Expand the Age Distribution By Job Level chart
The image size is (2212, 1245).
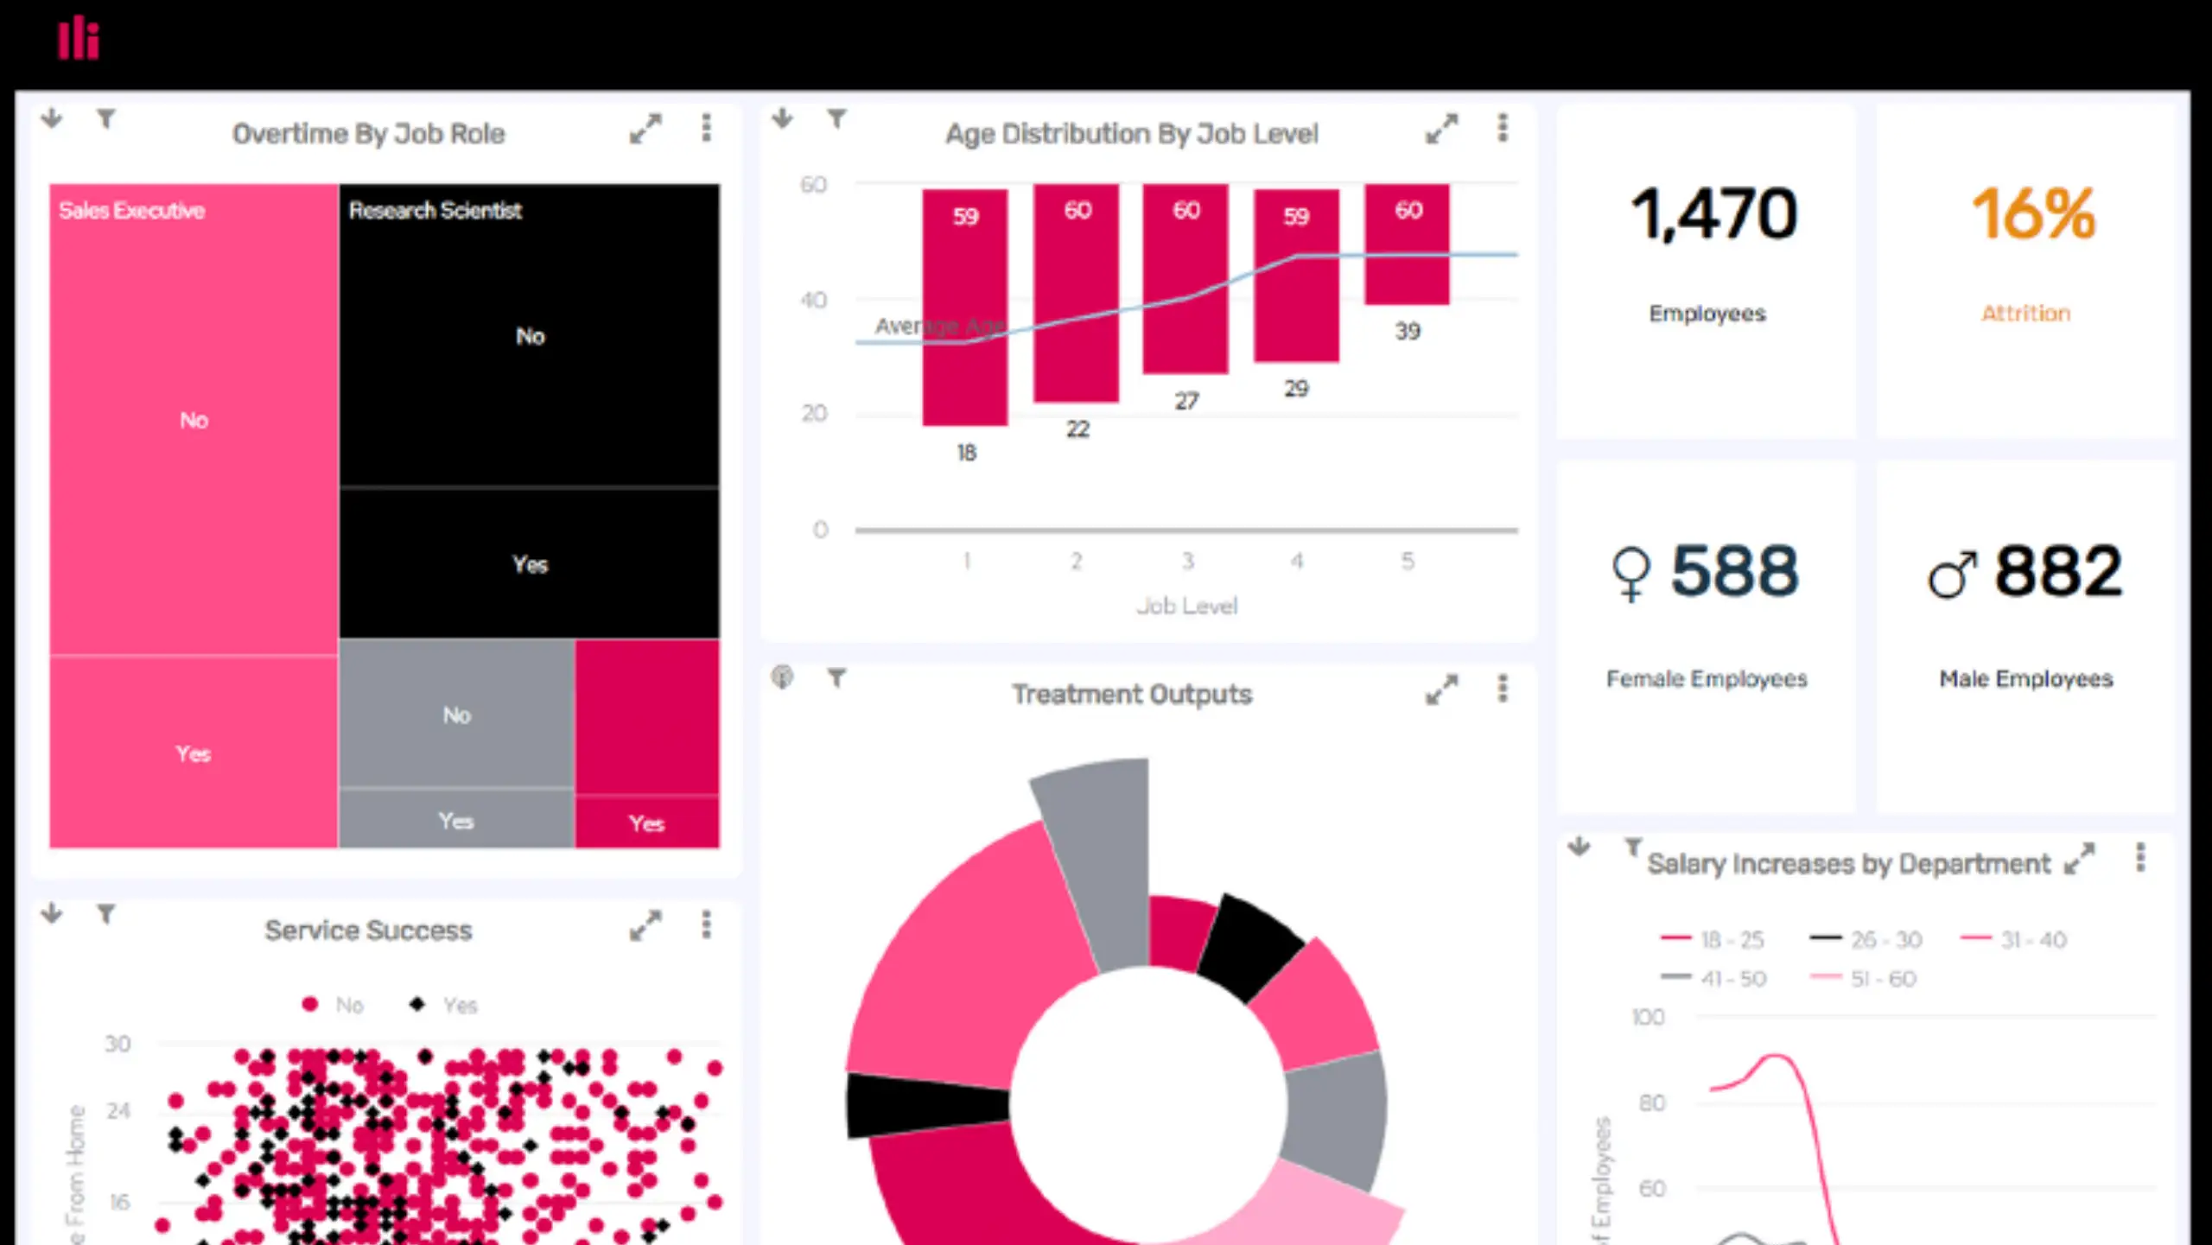(1441, 129)
